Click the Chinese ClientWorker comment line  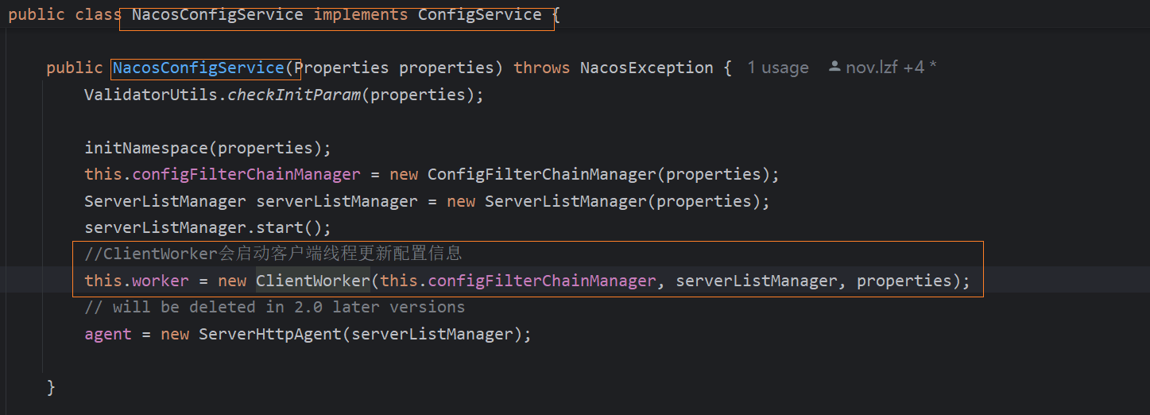point(273,254)
